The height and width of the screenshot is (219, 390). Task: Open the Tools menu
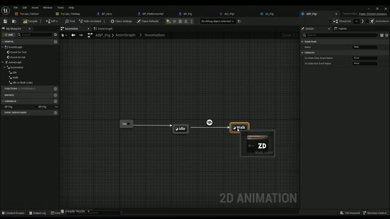tap(60, 8)
